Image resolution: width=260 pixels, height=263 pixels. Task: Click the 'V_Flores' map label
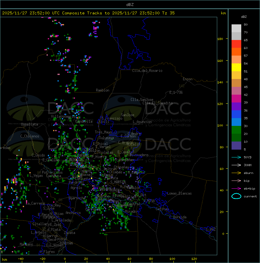pos(47,252)
